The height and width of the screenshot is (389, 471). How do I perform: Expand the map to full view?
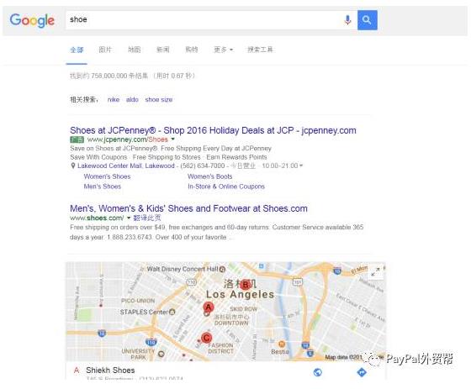pos(375,272)
